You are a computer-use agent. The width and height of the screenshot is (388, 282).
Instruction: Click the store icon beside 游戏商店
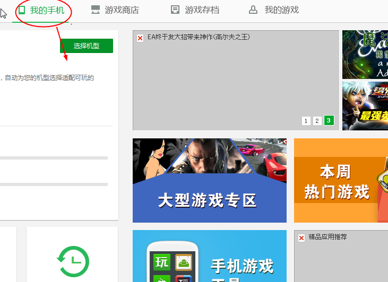point(95,10)
